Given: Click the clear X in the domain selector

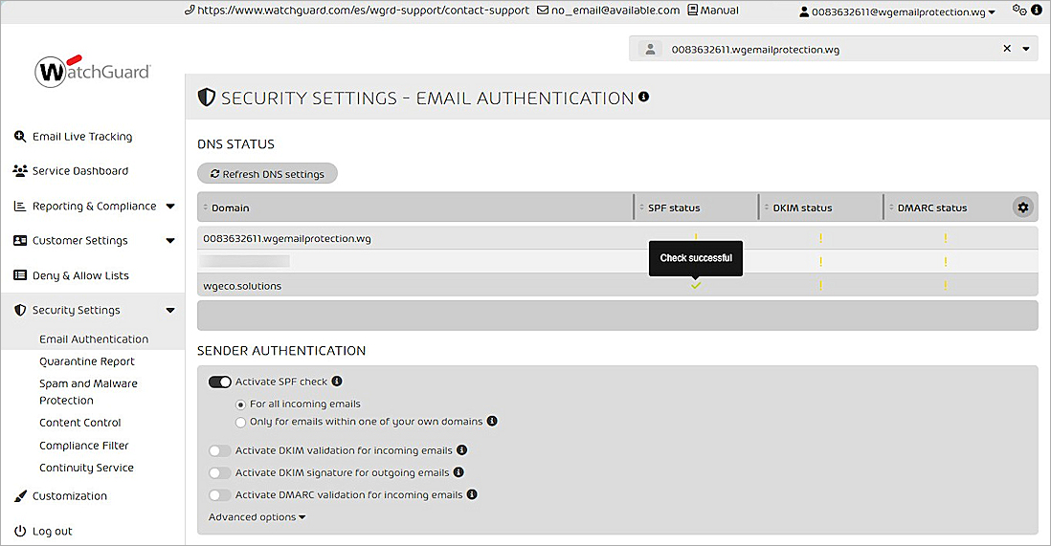Looking at the screenshot, I should pos(1007,49).
